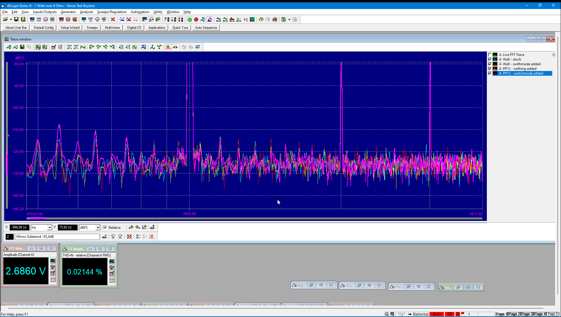This screenshot has width=561, height=317.
Task: Click the red crossed-out speaker icon
Action: pos(113,20)
